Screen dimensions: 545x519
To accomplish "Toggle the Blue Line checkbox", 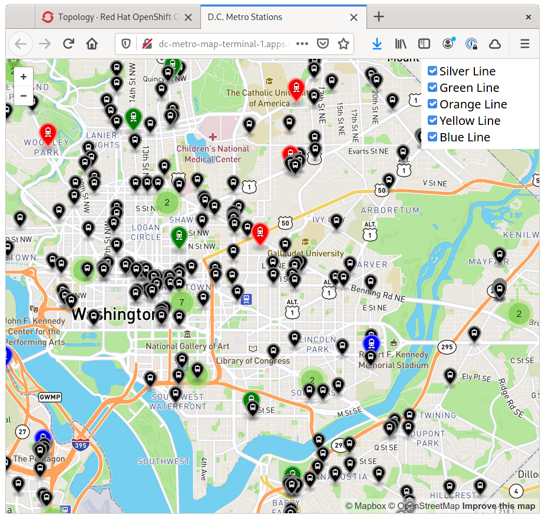I will [x=432, y=137].
